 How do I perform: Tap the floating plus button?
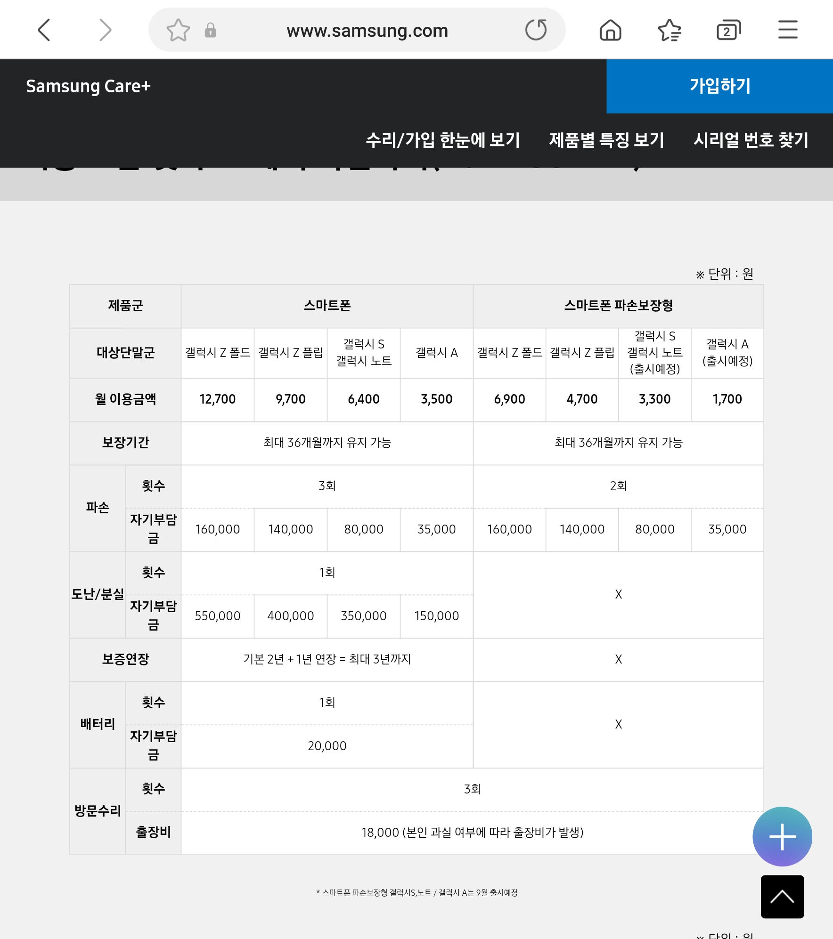(782, 836)
